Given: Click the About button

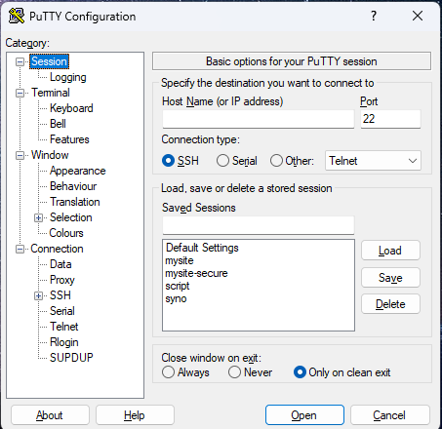Looking at the screenshot, I should click(x=50, y=415).
